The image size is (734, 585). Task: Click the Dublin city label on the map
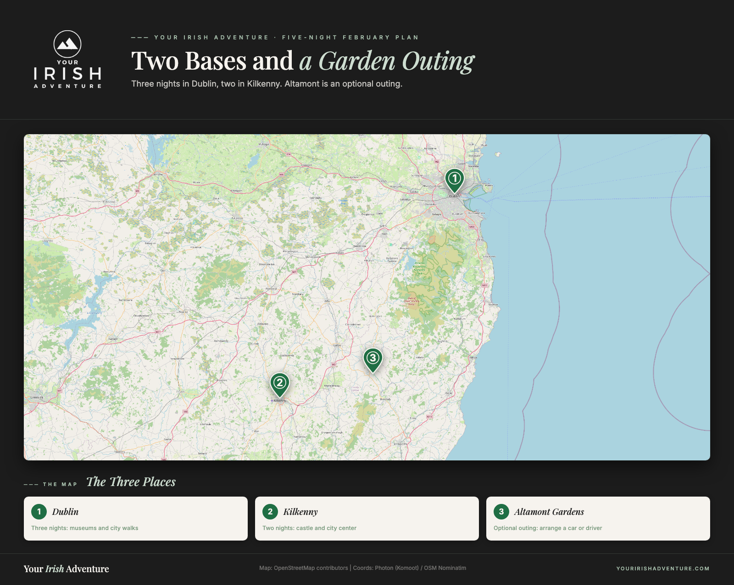pyautogui.click(x=454, y=196)
